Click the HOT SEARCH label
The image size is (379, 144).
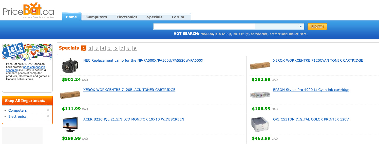(186, 34)
